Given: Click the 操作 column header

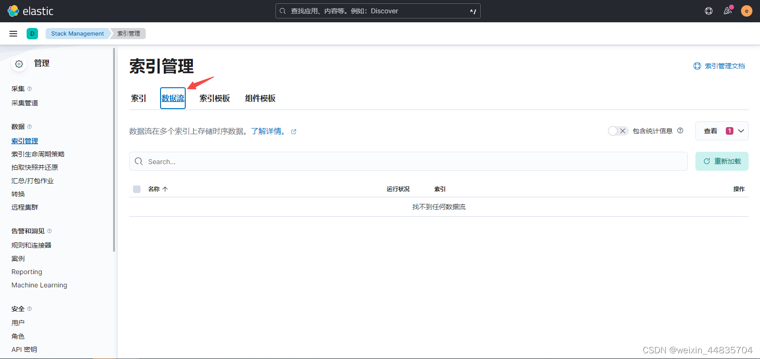Looking at the screenshot, I should pyautogui.click(x=739, y=189).
